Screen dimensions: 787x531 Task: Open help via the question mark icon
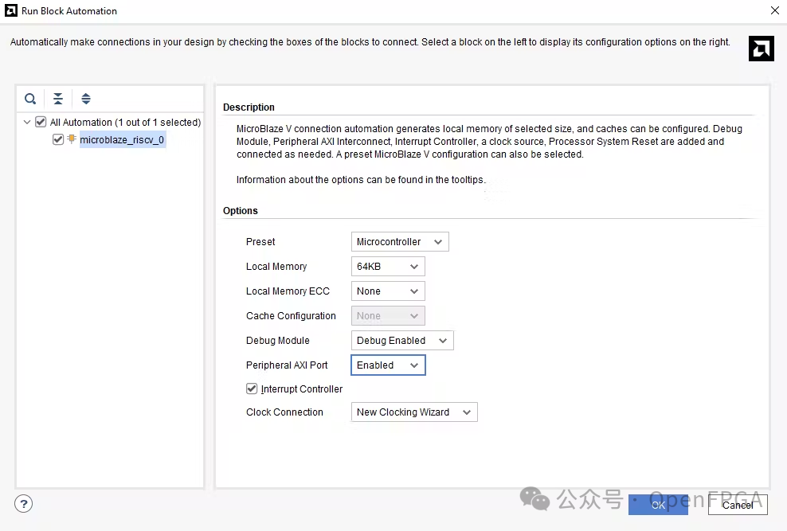(x=24, y=503)
